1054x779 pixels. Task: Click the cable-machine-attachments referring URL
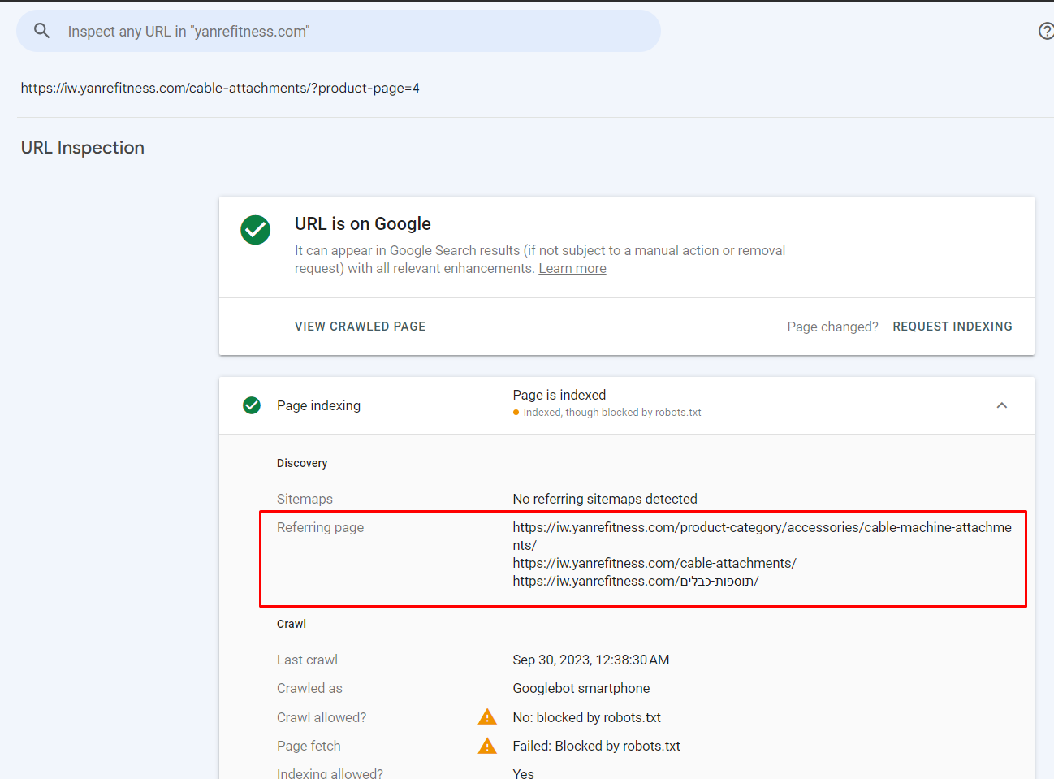[x=762, y=536]
